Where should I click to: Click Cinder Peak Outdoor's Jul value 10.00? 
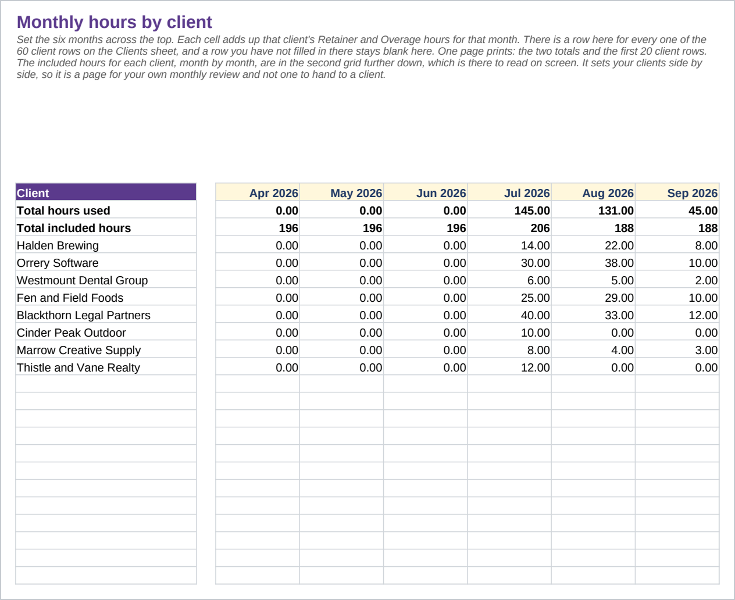point(509,332)
